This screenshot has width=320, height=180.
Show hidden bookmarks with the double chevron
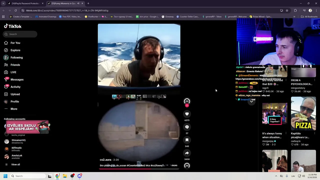(294, 17)
